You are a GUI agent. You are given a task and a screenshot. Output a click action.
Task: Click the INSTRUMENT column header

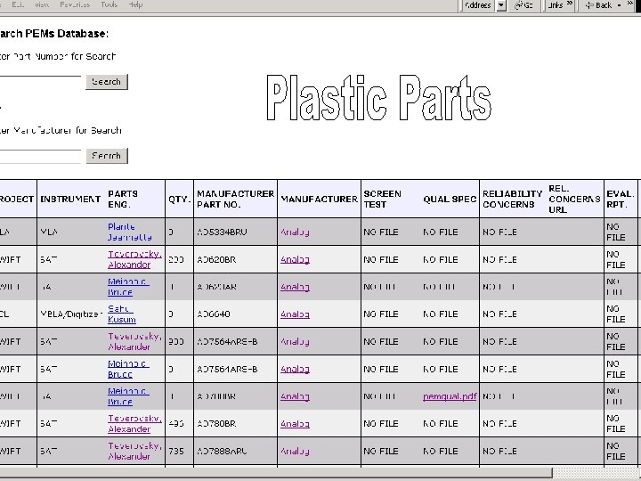pyautogui.click(x=70, y=200)
